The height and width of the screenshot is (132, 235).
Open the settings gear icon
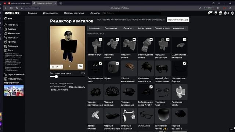(232, 13)
